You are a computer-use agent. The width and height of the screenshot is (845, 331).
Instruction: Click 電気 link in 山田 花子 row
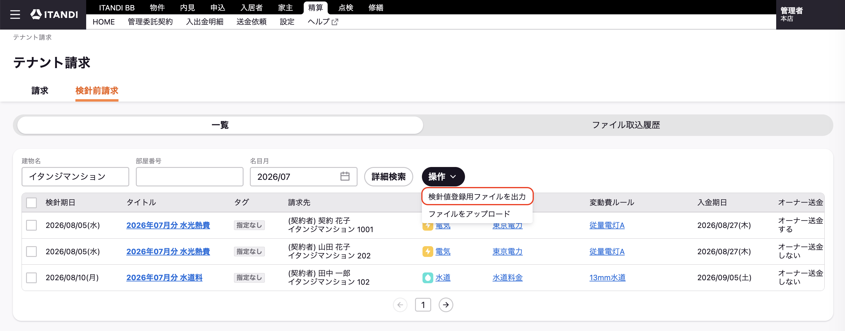click(443, 252)
